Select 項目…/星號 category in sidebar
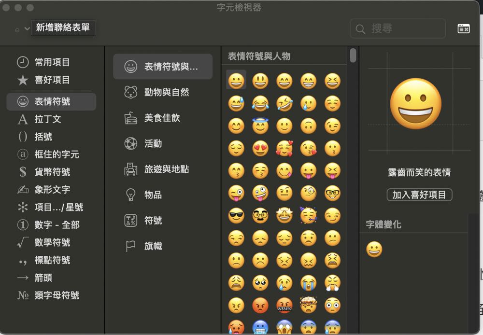 [51, 207]
